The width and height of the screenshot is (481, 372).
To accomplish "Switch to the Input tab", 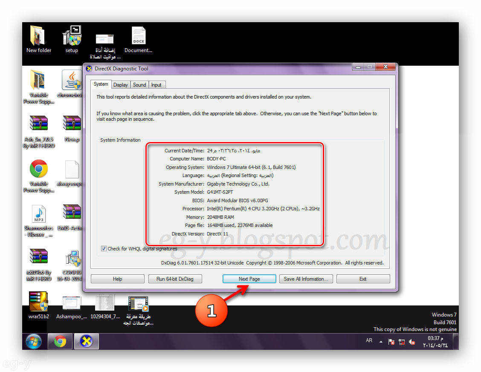I will [x=156, y=85].
